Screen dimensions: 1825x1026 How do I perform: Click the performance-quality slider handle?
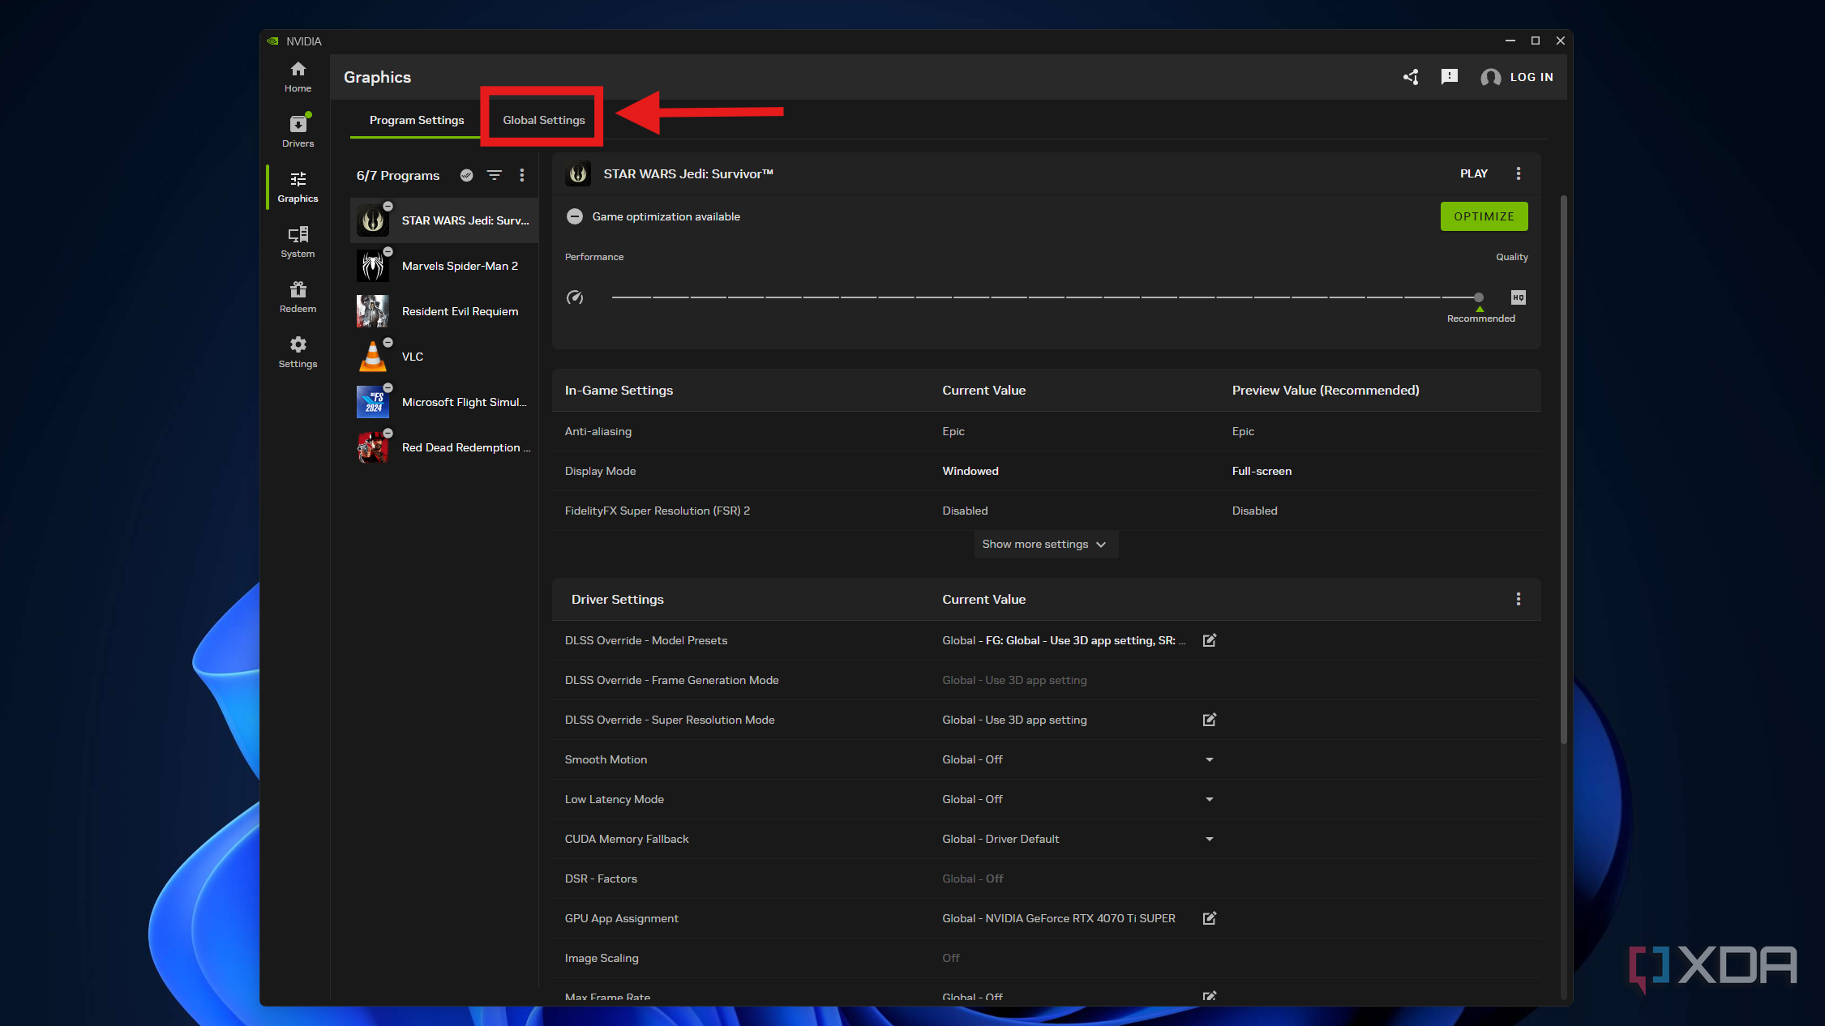[x=1479, y=297]
